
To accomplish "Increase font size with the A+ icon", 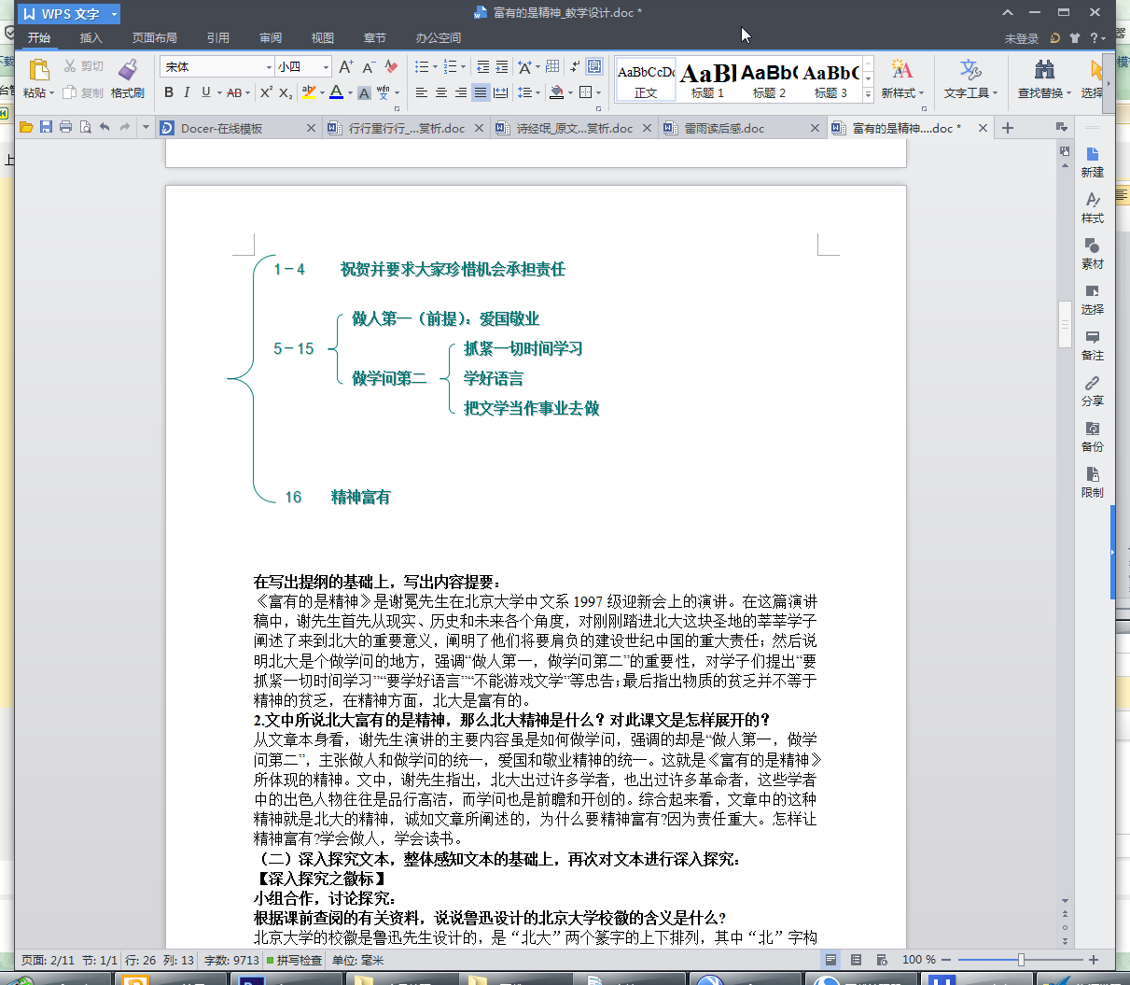I will tap(345, 66).
